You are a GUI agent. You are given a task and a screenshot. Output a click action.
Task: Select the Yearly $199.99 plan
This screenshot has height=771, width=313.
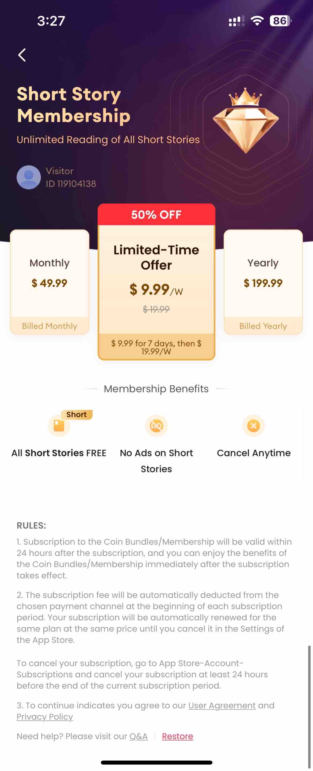(x=263, y=282)
